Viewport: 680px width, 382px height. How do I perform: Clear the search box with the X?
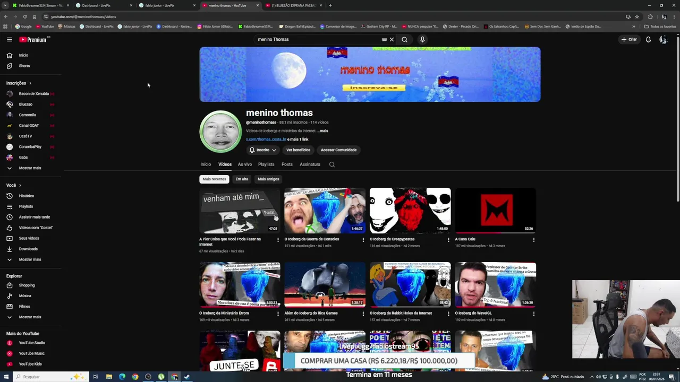(392, 39)
